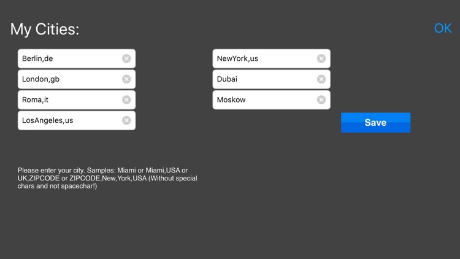The image size is (460, 259).
Task: Edit the Roma,it text field
Action: coord(77,99)
